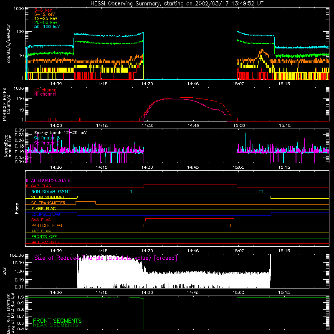
Task: Select the 25-50 keV legend label
Action: tap(46, 23)
